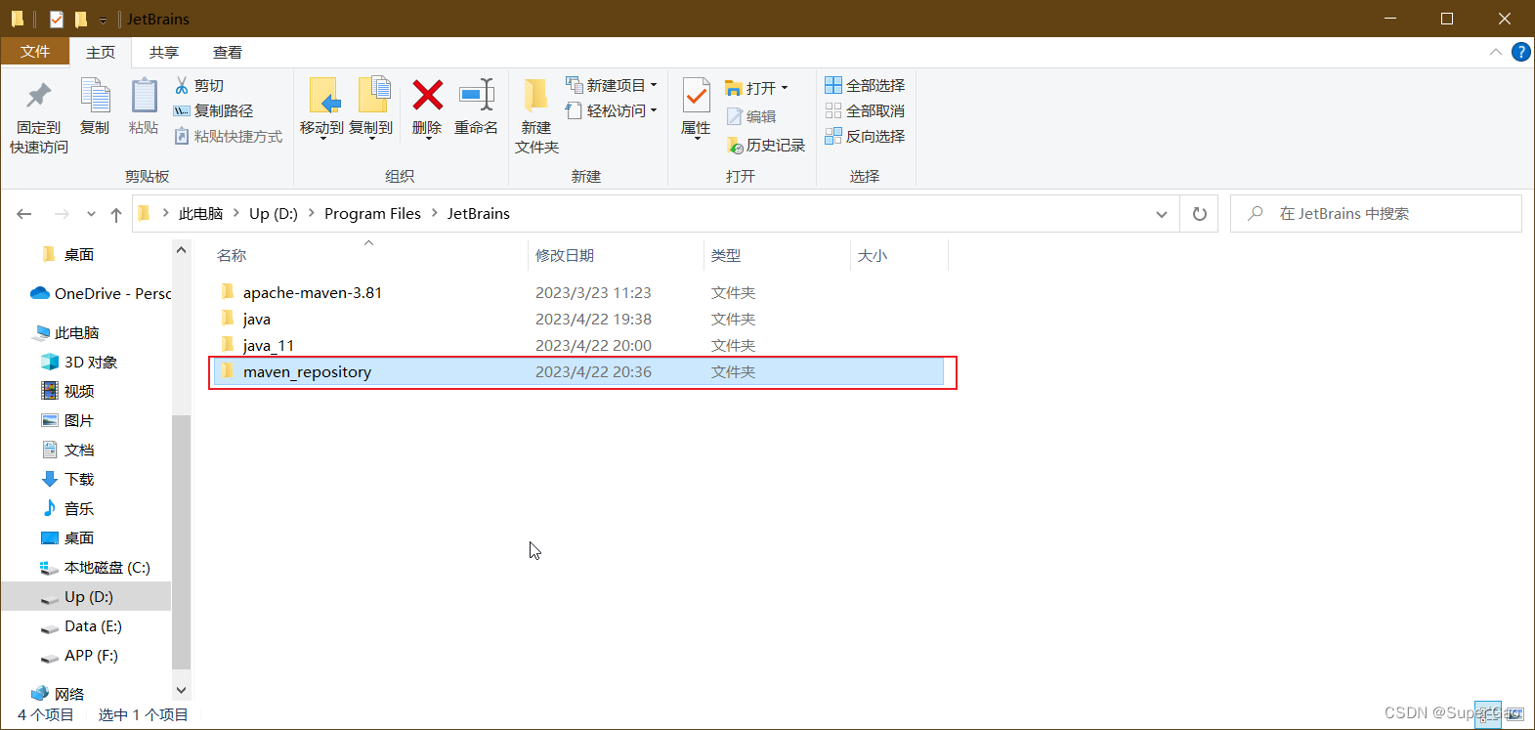Invert the selection
This screenshot has width=1535, height=730.
[x=866, y=137]
